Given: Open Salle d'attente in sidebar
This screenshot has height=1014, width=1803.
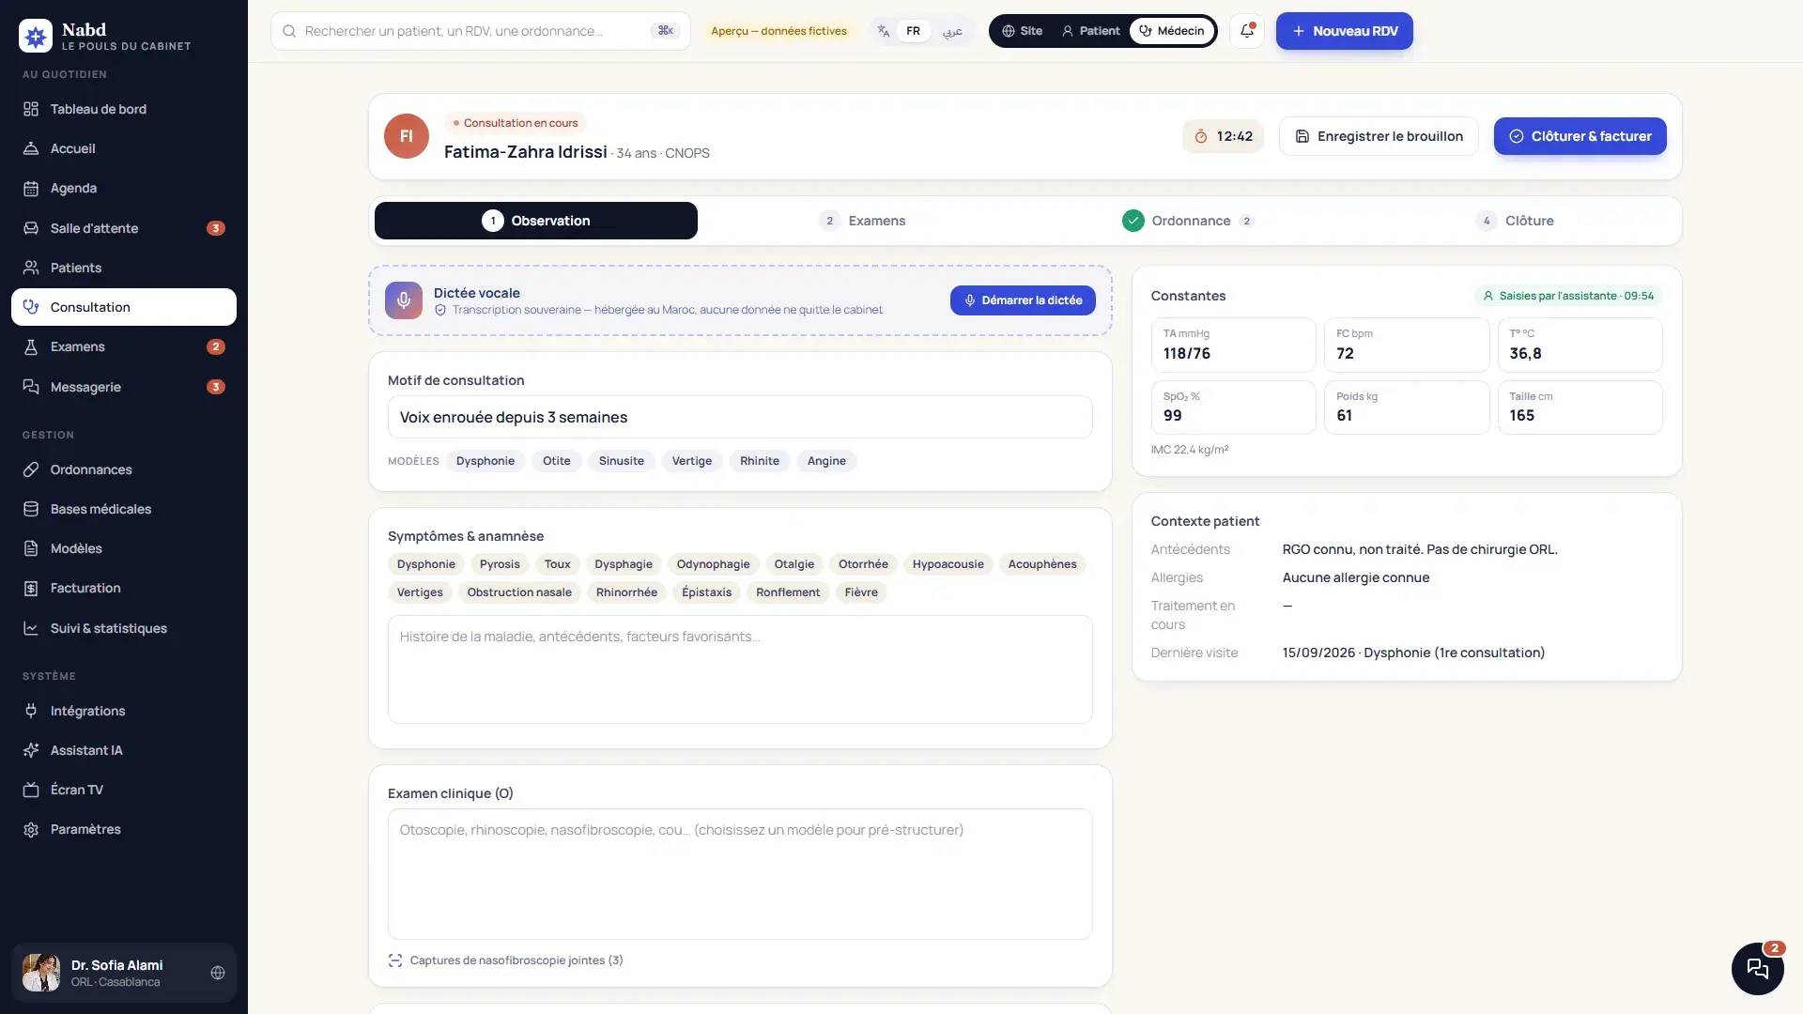Looking at the screenshot, I should [x=124, y=228].
